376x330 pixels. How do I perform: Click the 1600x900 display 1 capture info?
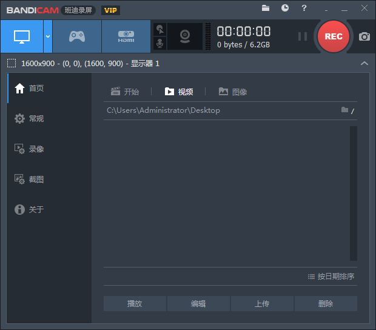(90, 64)
